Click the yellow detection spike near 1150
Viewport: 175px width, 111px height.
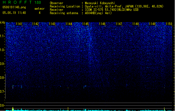click(x=164, y=109)
